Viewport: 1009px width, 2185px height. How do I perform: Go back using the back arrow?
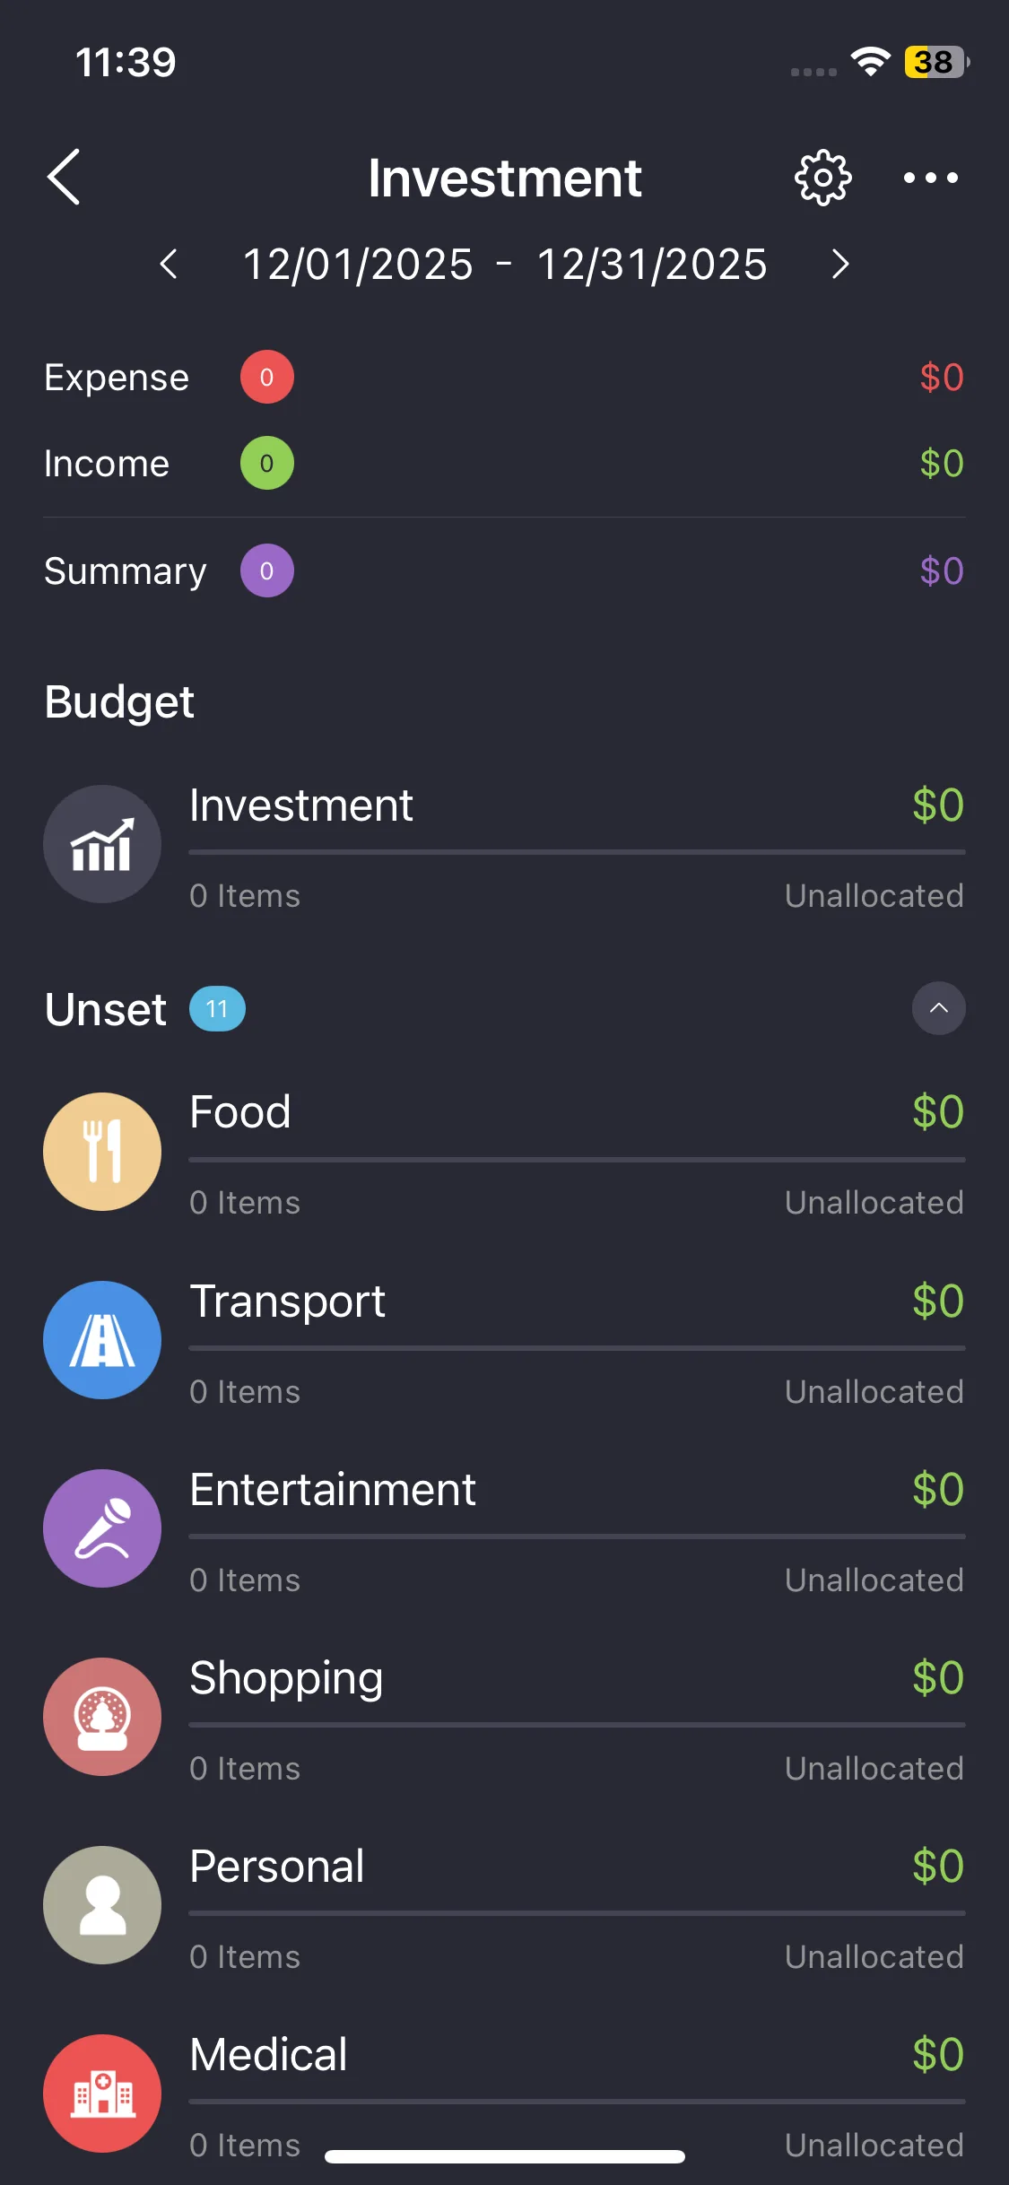pos(65,178)
